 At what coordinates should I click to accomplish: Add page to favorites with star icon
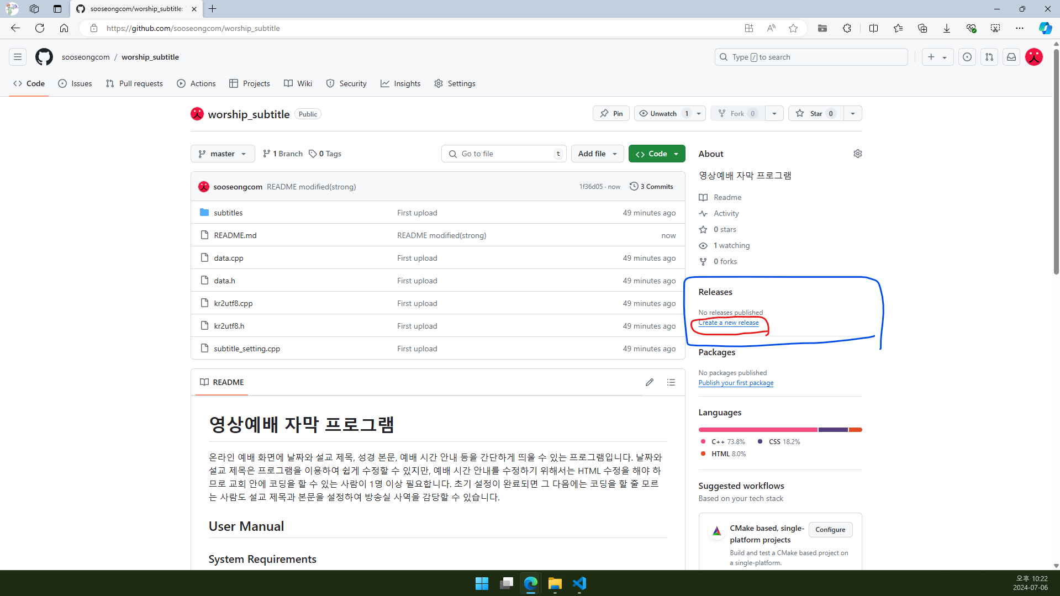coord(793,28)
